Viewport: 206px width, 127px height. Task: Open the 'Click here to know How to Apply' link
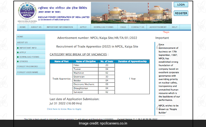pyautogui.click(x=64, y=109)
